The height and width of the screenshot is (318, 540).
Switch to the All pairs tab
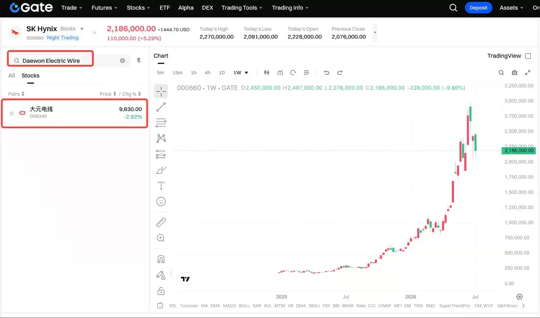(12, 75)
